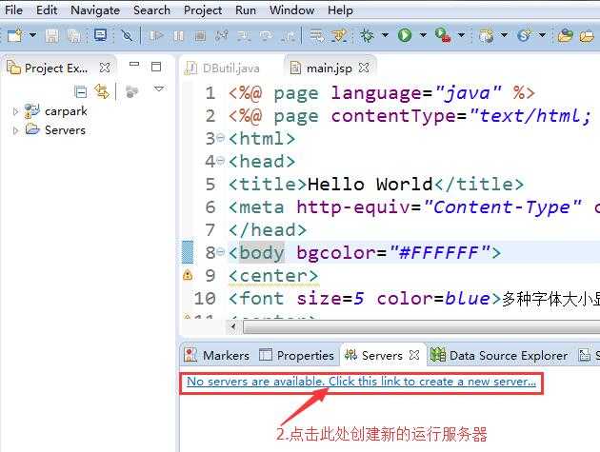Toggle Skip All Breakpoints icon

[127, 36]
